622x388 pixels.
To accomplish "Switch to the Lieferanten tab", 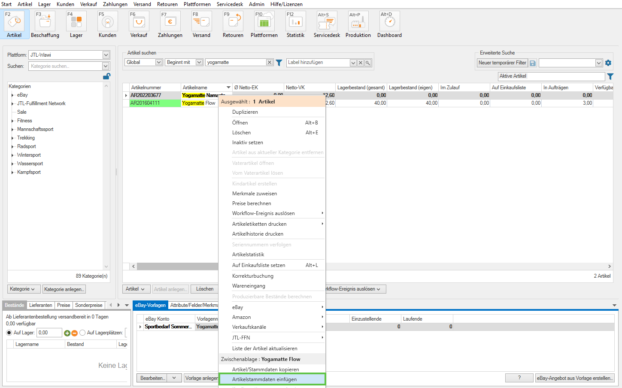I will [40, 305].
